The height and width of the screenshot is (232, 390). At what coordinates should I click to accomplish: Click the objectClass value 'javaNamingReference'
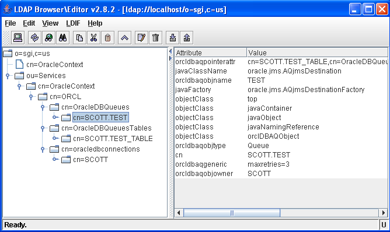tap(318, 127)
